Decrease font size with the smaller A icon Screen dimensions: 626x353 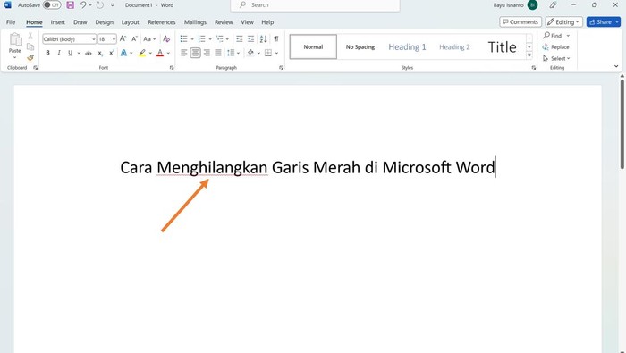click(x=134, y=38)
